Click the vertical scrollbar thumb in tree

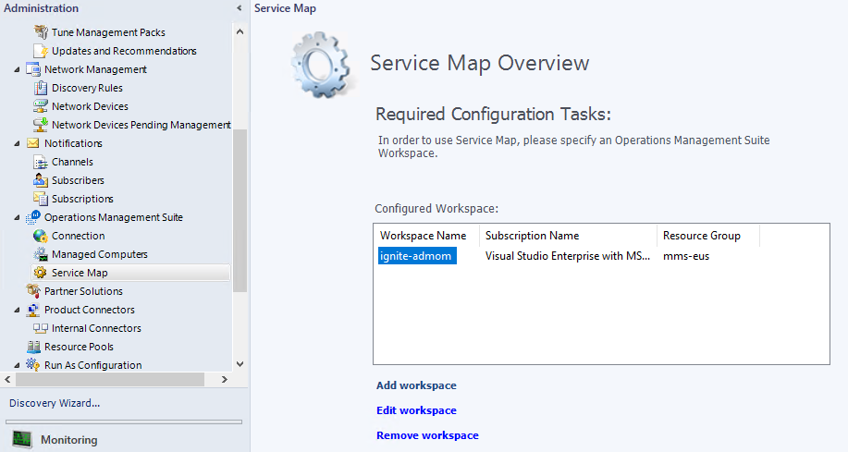click(x=240, y=211)
